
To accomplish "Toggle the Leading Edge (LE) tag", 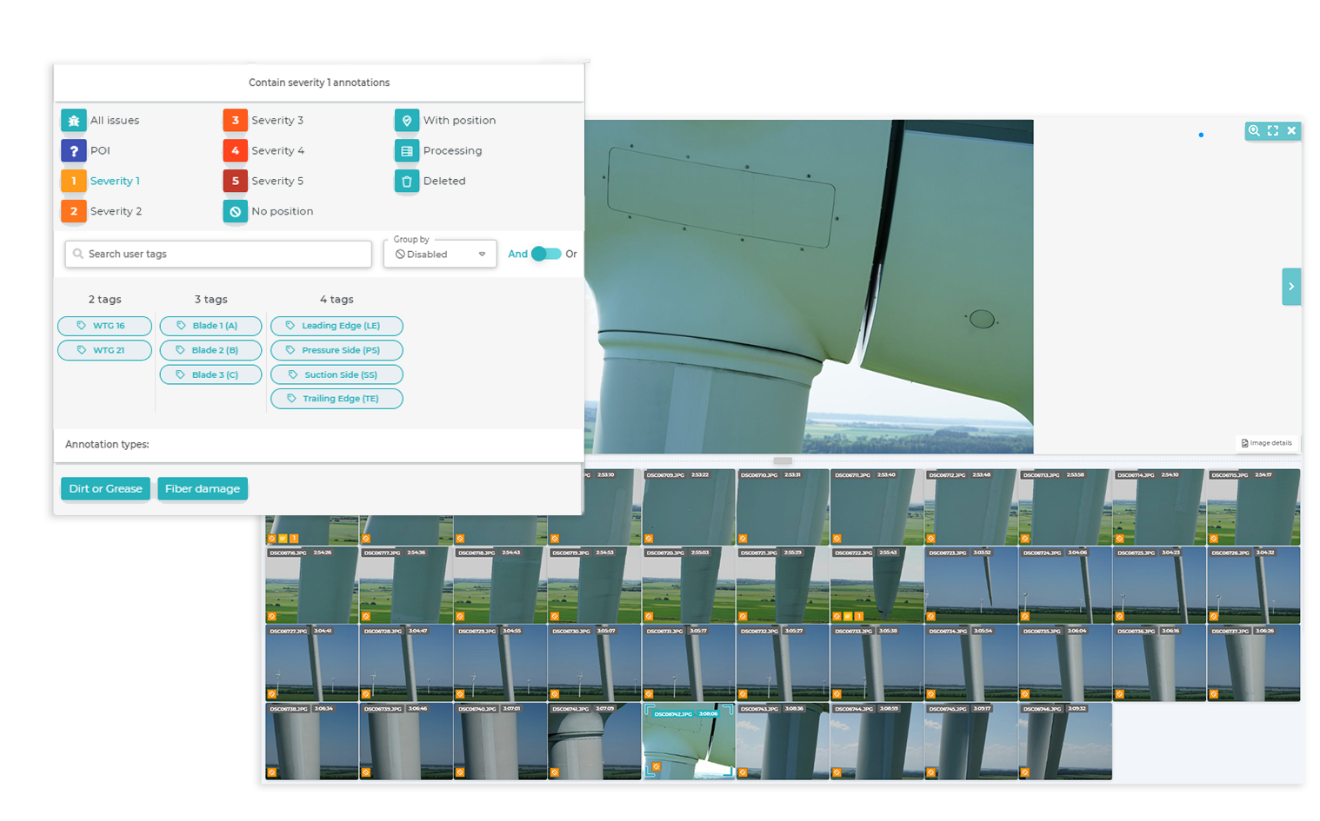I will click(337, 326).
